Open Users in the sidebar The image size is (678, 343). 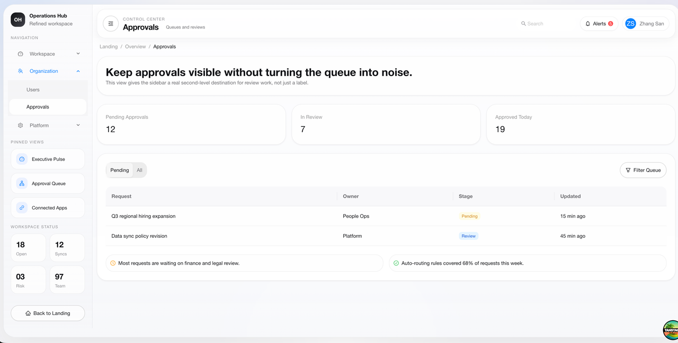pos(48,90)
